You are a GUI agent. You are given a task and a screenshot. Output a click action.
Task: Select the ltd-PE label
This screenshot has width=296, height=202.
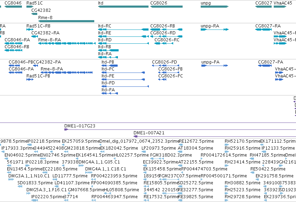(108, 76)
